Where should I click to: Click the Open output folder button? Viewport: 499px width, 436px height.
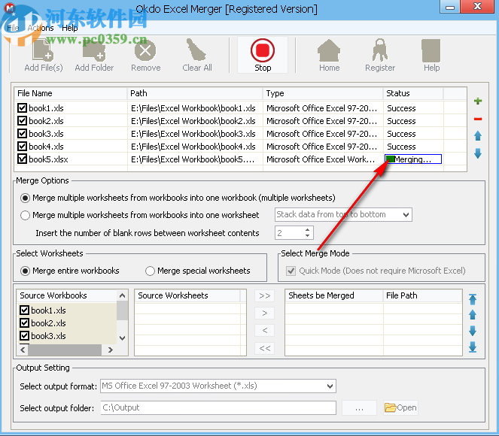tap(400, 407)
